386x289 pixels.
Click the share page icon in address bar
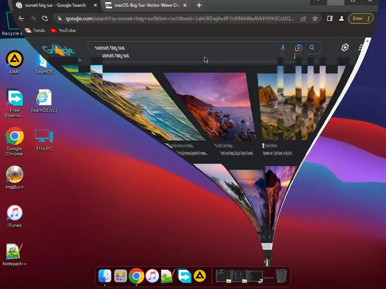303,18
